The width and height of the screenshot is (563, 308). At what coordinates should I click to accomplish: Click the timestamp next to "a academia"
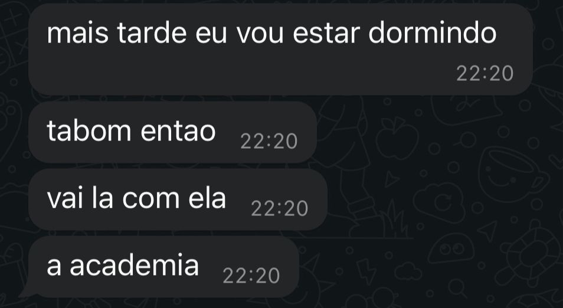click(x=251, y=276)
